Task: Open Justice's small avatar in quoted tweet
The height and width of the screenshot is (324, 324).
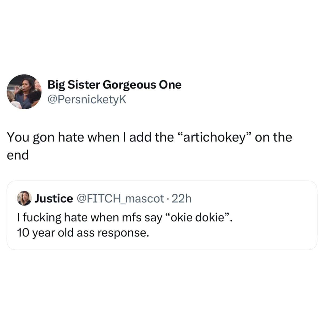Action: pos(24,199)
